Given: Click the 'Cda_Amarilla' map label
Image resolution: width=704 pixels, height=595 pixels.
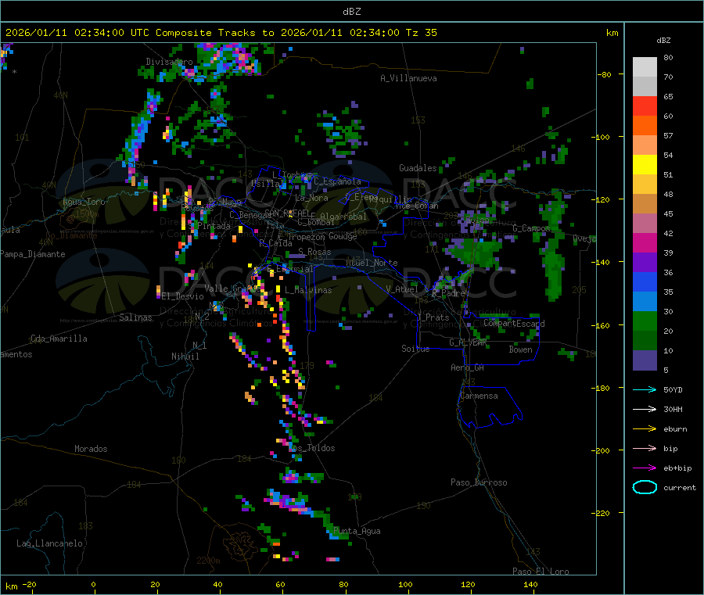Looking at the screenshot, I should pyautogui.click(x=59, y=339).
